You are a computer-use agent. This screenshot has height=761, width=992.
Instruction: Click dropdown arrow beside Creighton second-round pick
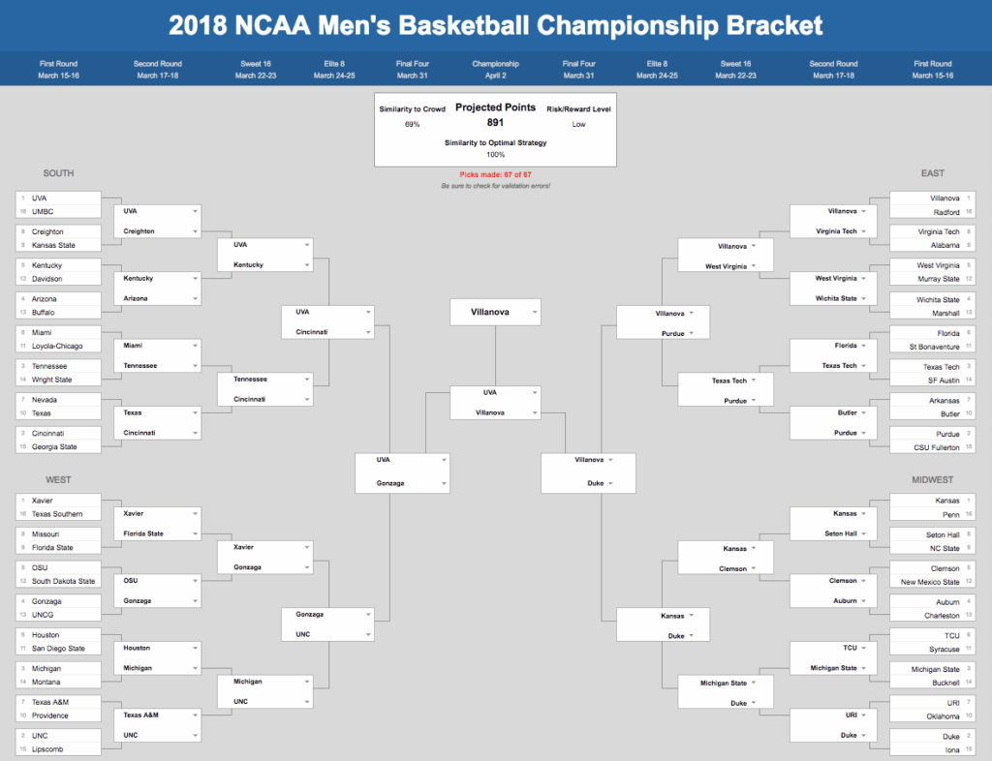[195, 231]
